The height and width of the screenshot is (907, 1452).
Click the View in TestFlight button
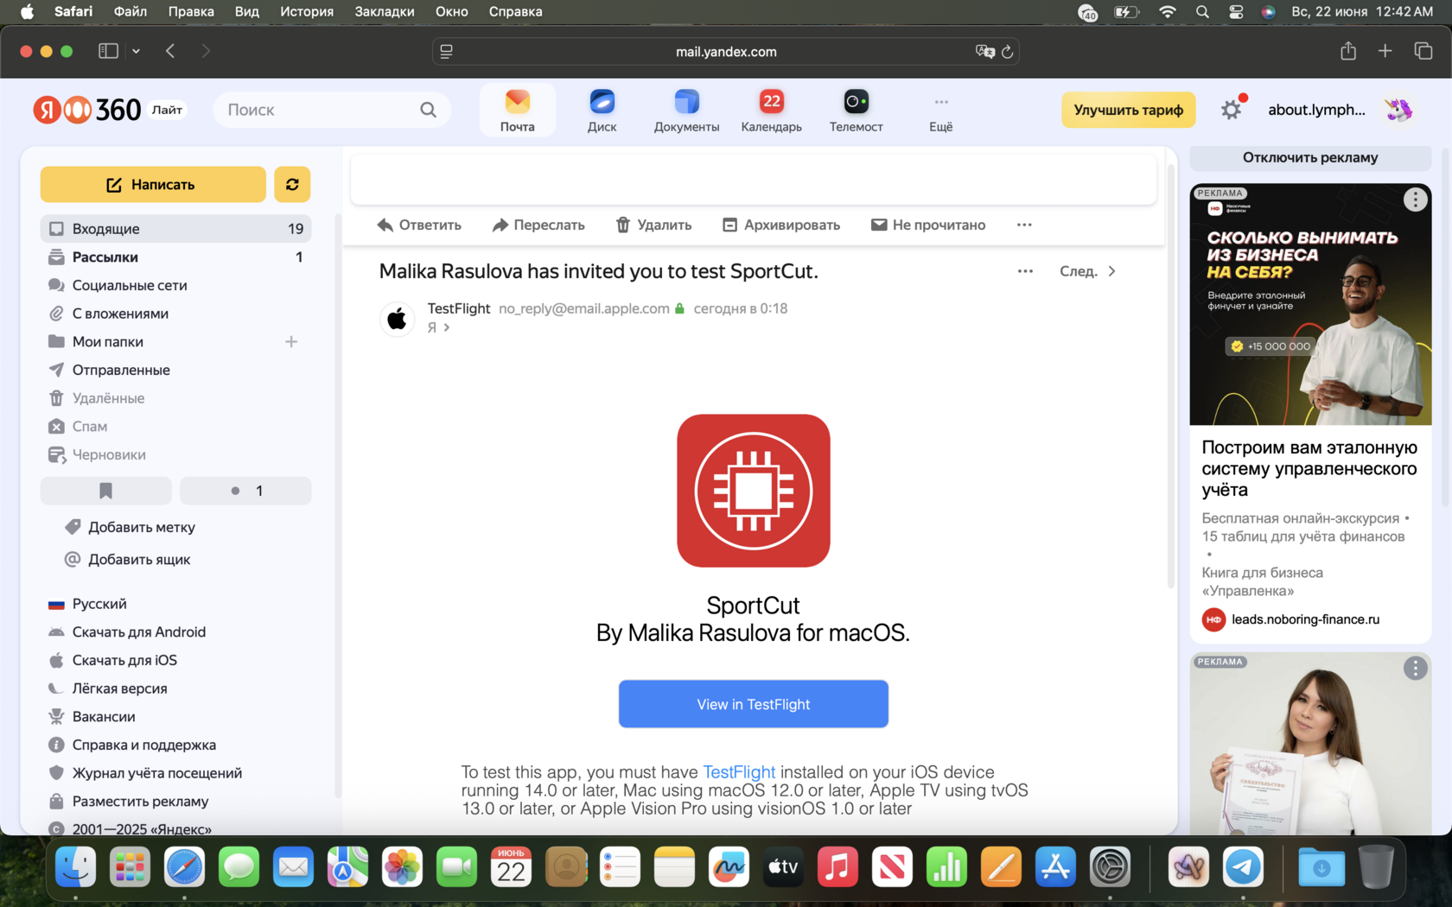pyautogui.click(x=754, y=704)
